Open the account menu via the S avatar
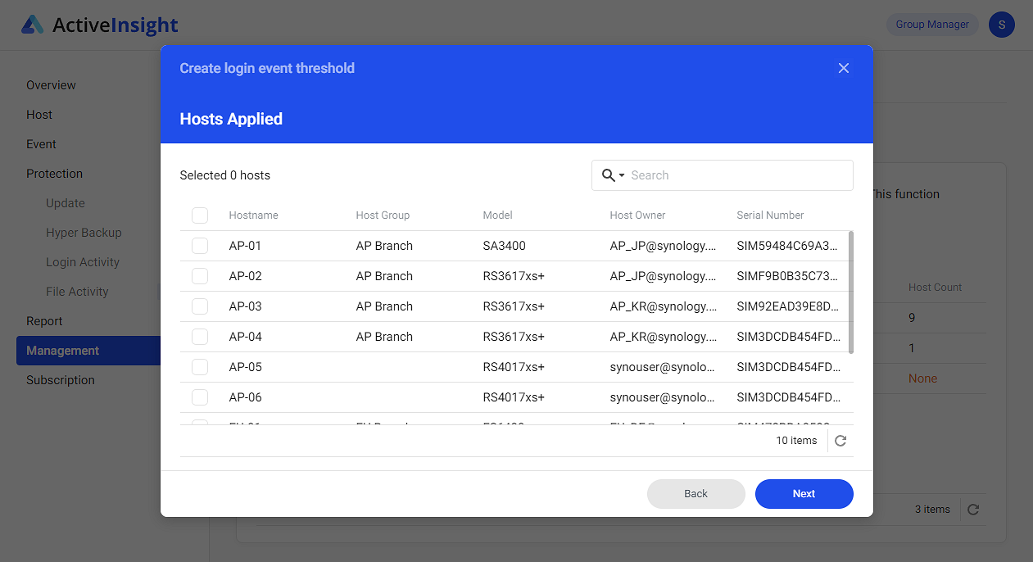The image size is (1033, 562). 1001,25
